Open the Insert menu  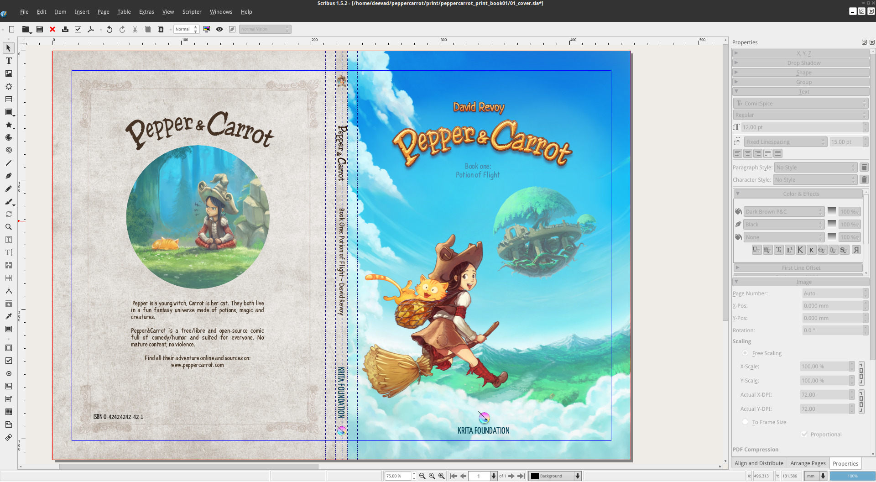[82, 12]
